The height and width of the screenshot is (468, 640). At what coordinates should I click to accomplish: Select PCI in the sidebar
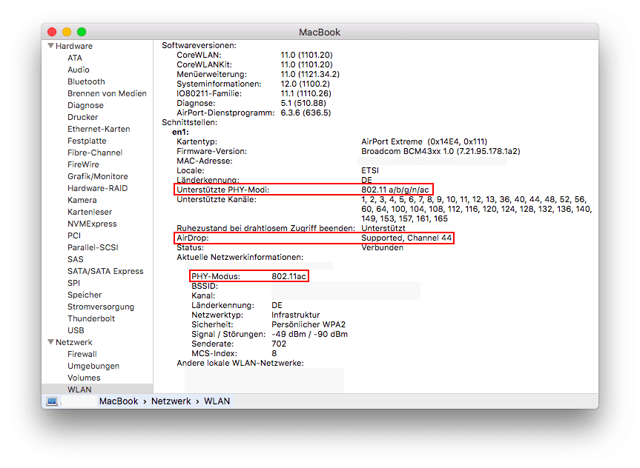[x=74, y=235]
